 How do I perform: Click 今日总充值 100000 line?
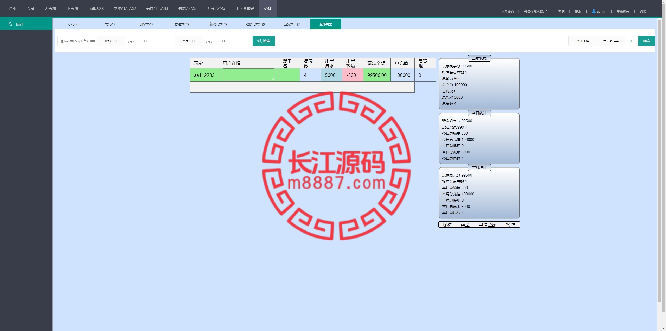pos(458,140)
